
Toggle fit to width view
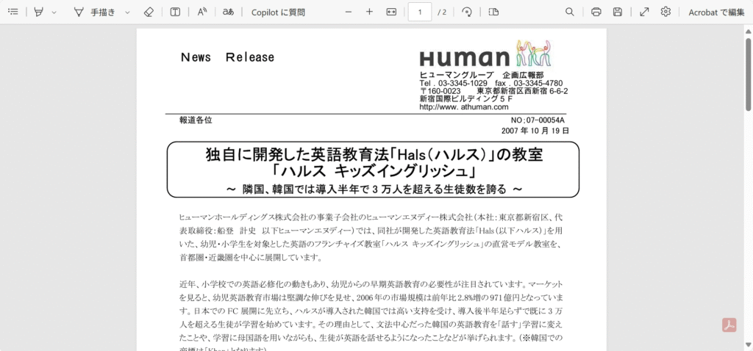click(x=391, y=12)
